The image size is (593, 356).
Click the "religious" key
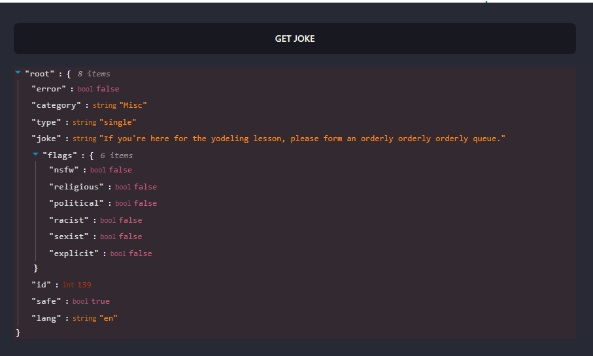[76, 187]
